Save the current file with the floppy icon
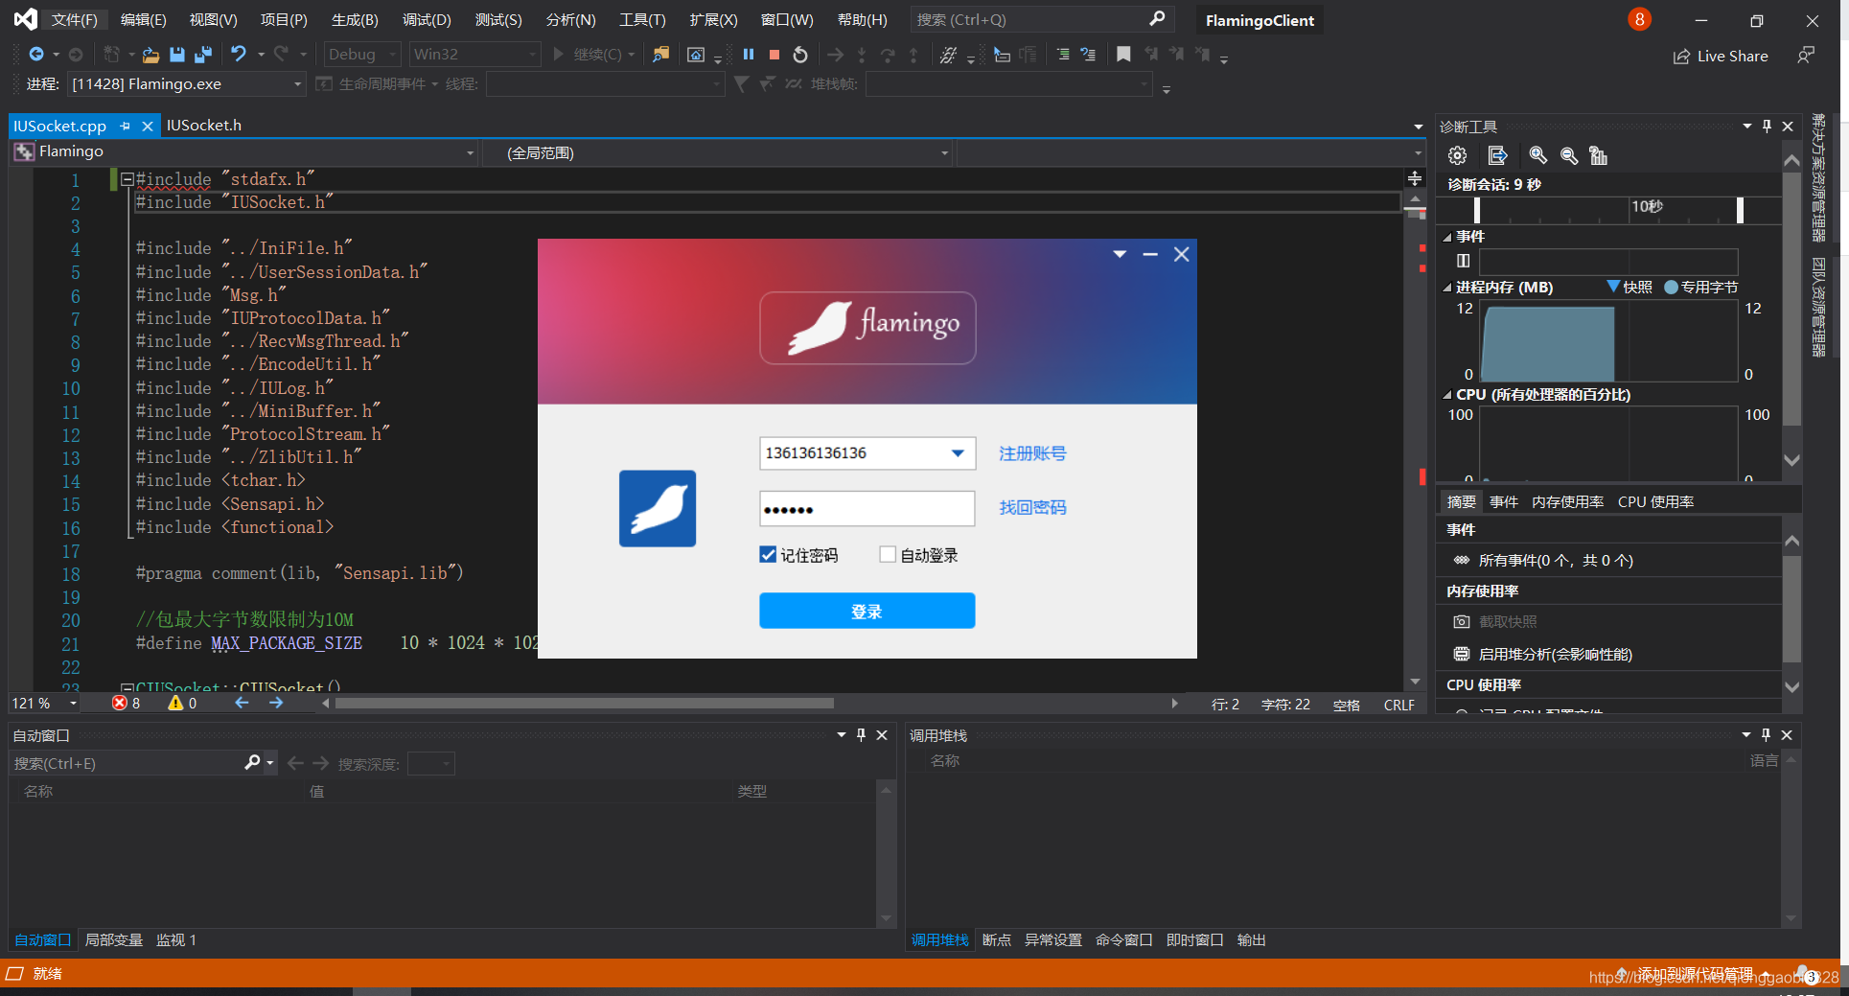 (176, 55)
